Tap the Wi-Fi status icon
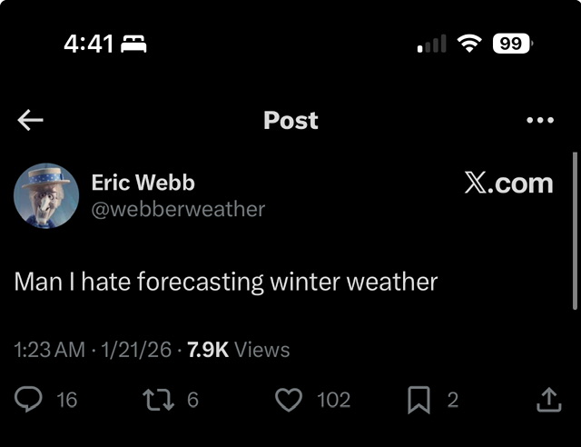Screen dimensions: 581x447 (468, 43)
